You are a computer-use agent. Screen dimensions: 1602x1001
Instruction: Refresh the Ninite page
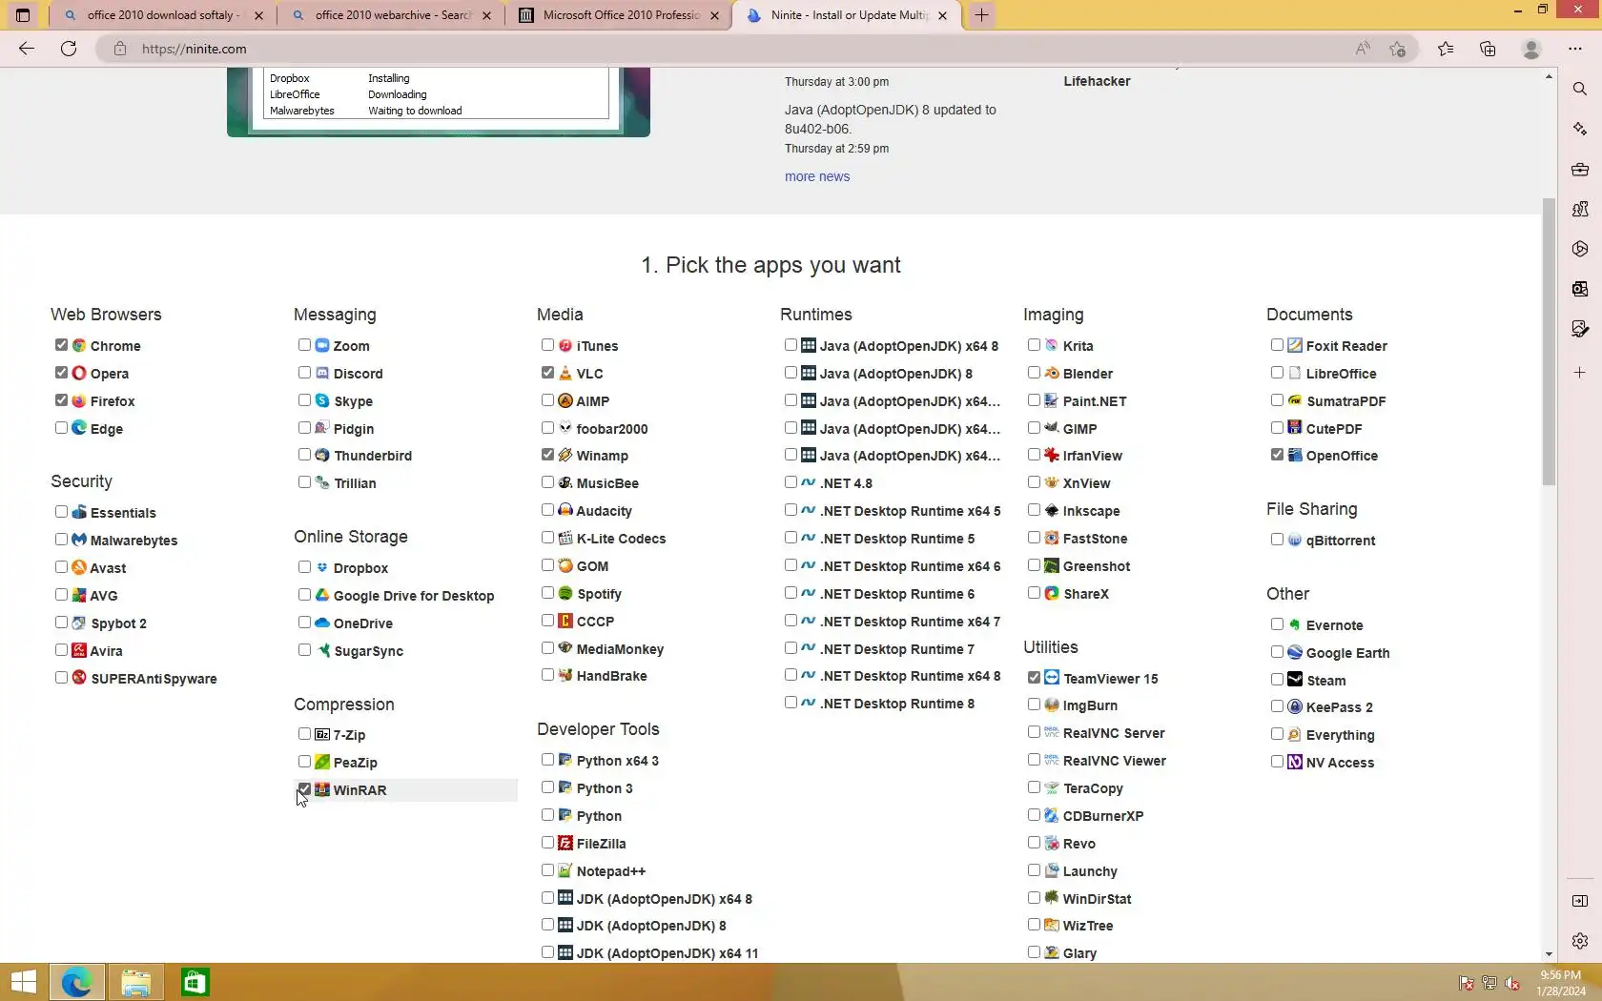(69, 49)
